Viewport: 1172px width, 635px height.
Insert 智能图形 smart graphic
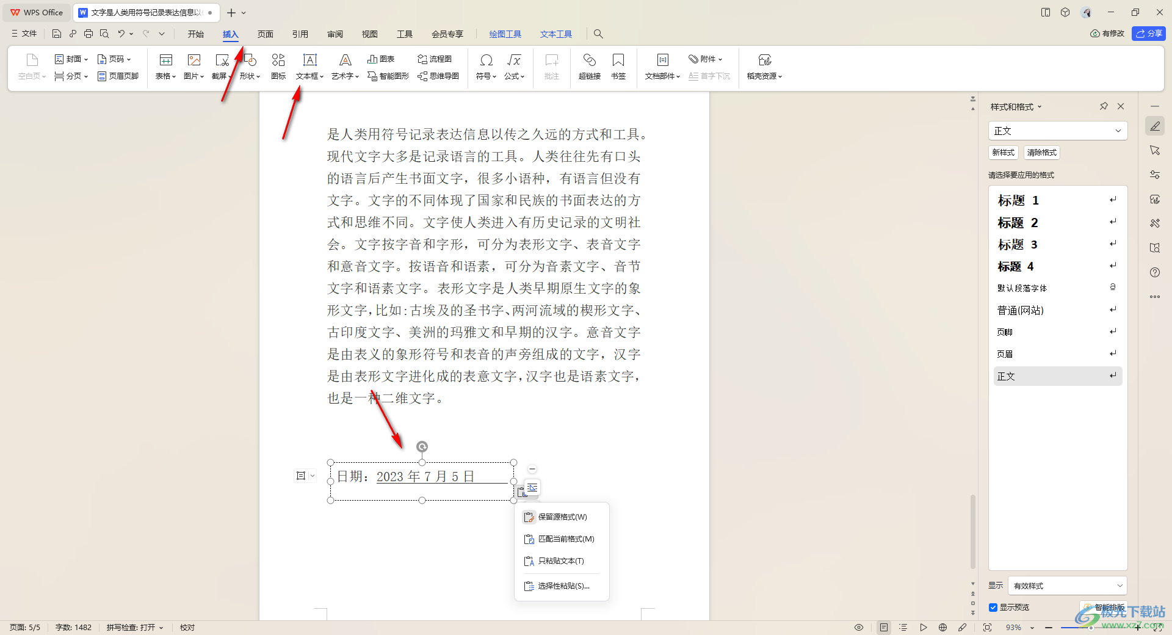click(x=388, y=76)
